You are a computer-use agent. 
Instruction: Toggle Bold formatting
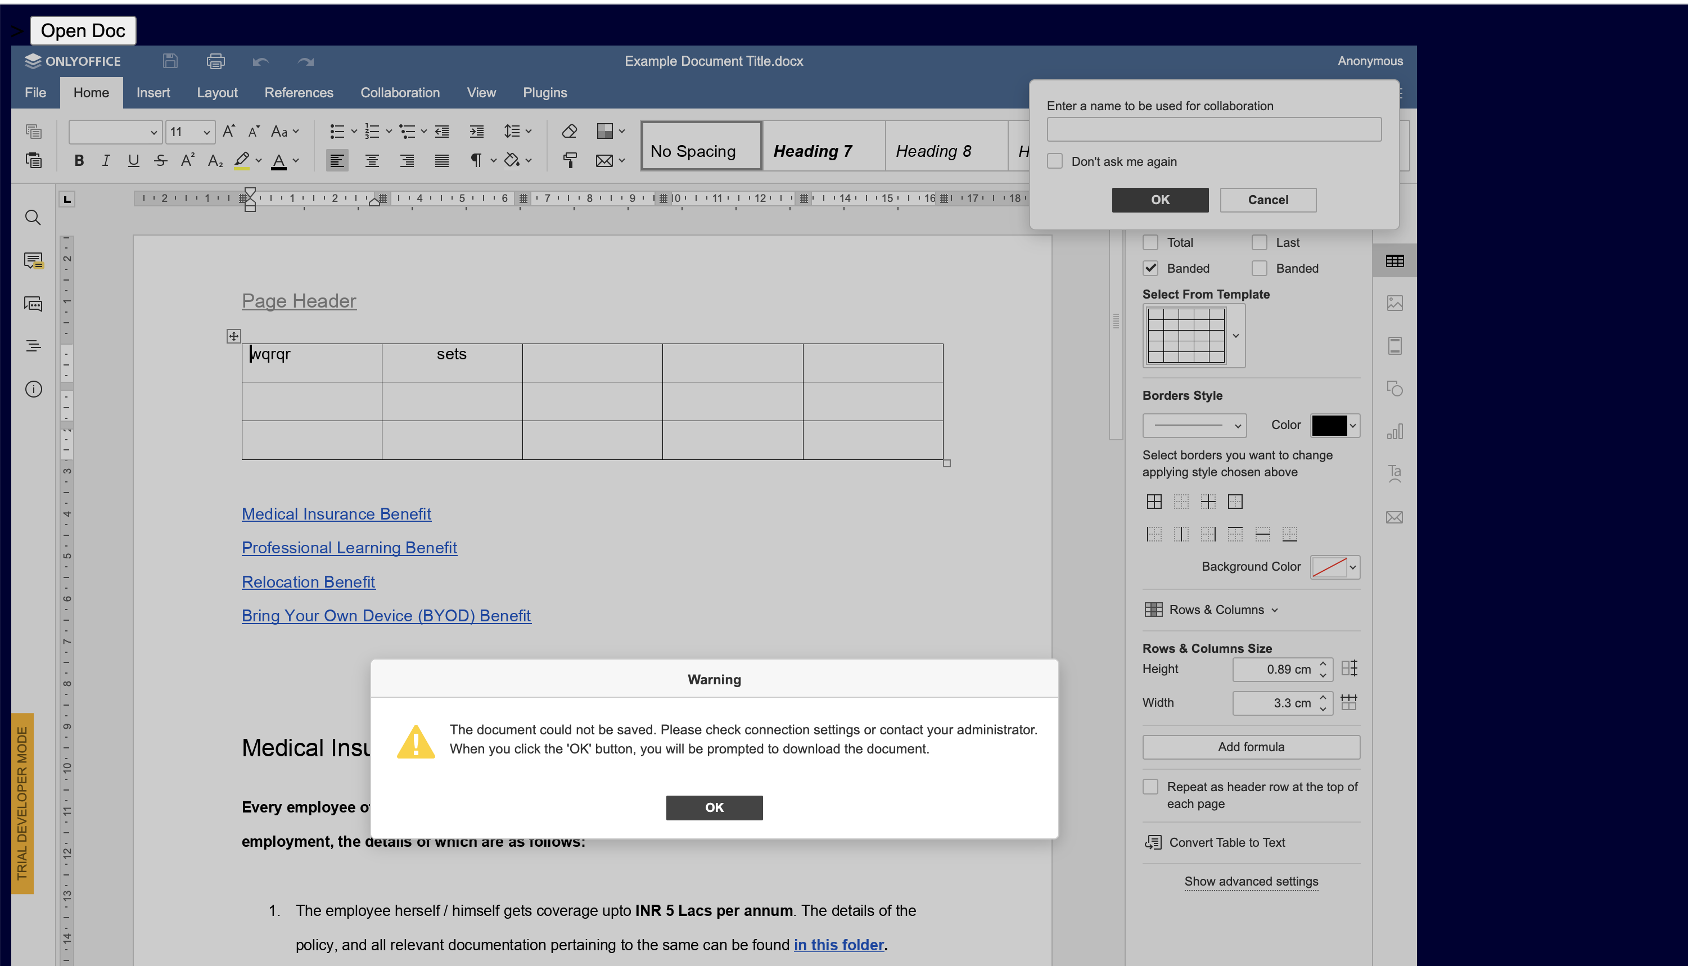point(79,160)
